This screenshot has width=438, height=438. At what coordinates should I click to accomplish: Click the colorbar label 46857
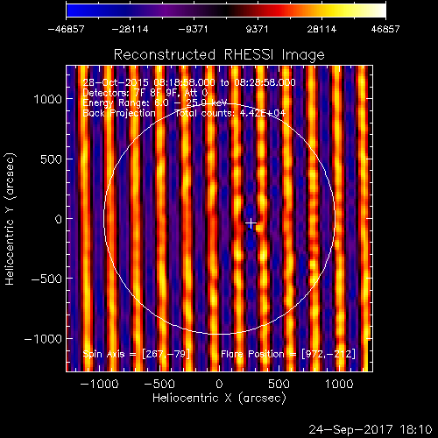pos(385,29)
